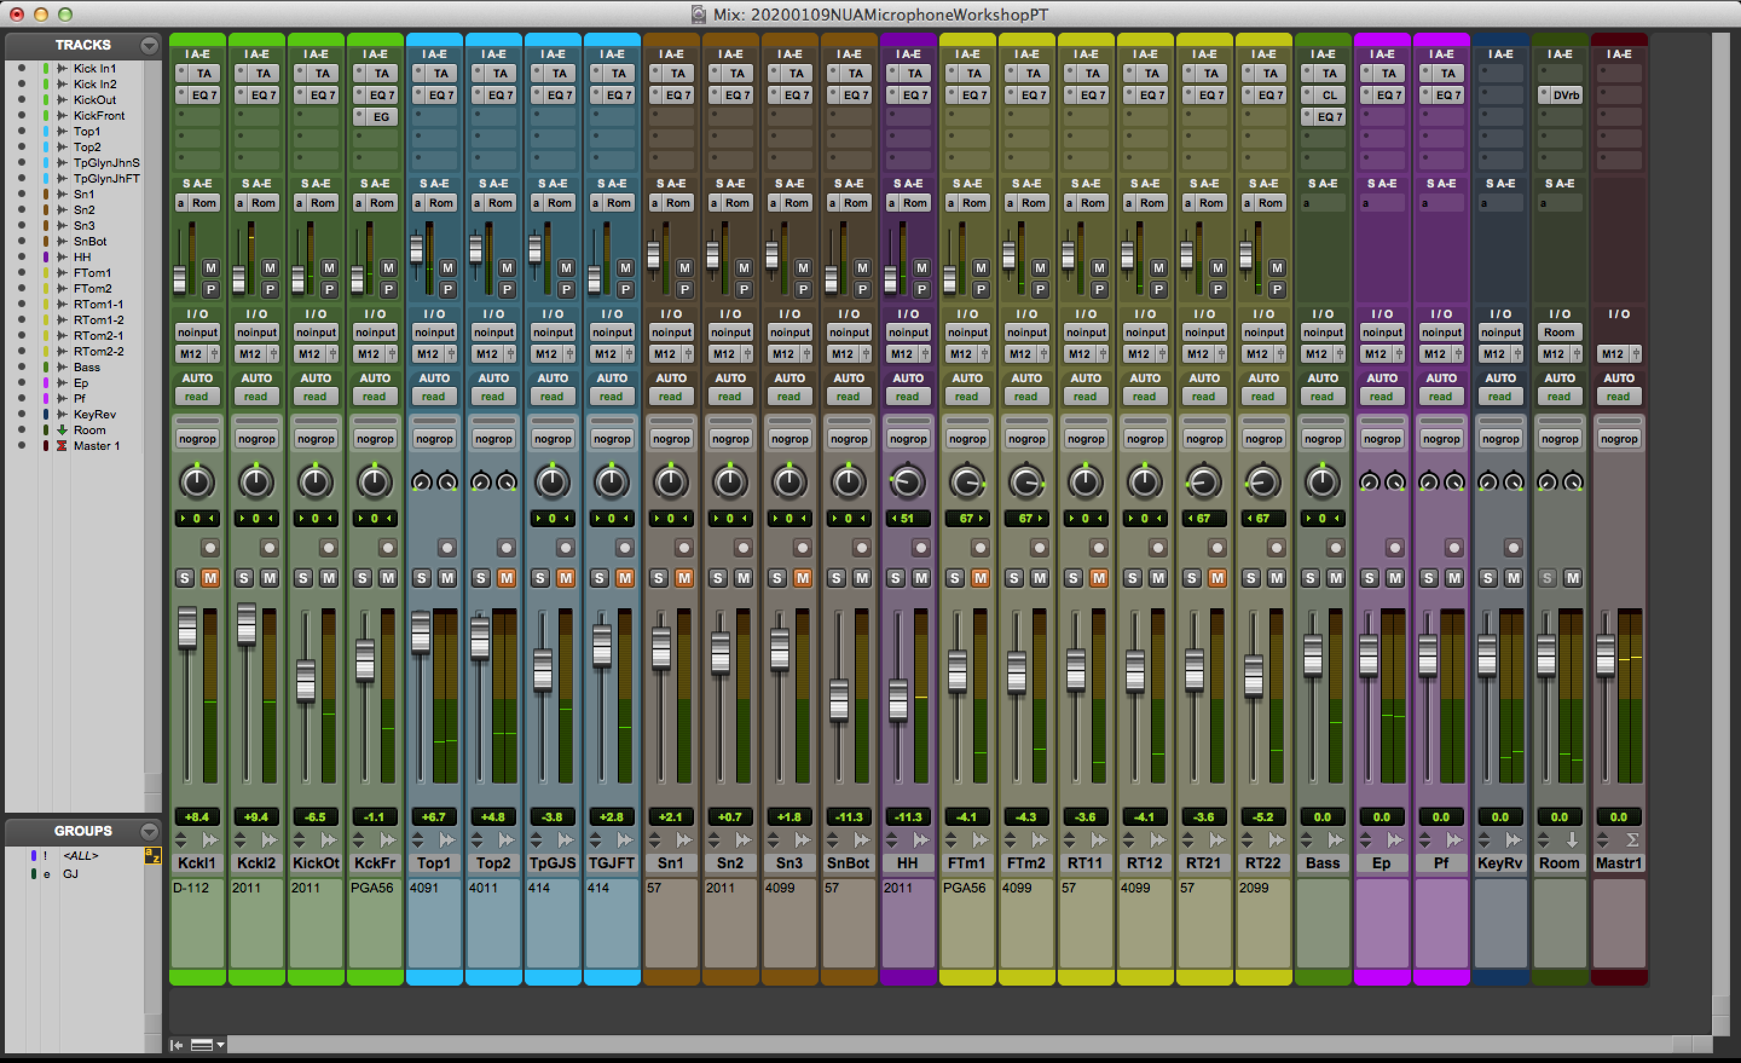Click the a-z group ID icon
Image resolution: width=1741 pixels, height=1063 pixels.
point(152,856)
